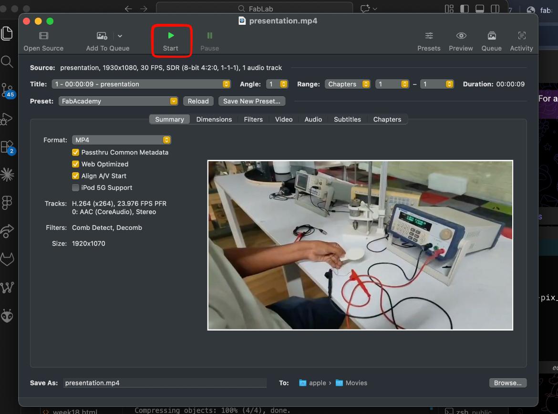Screen dimensions: 558x414
Task: Click the Save As filename field
Action: click(165, 383)
